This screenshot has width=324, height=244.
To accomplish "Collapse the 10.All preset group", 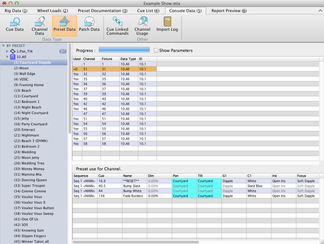I will tap(7, 57).
